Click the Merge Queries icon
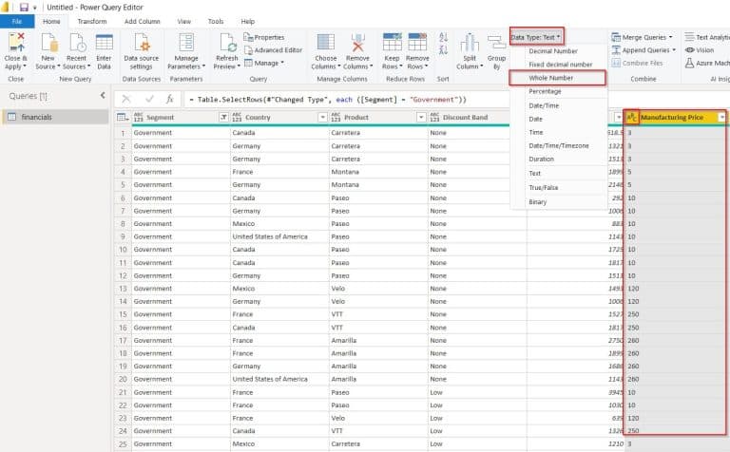 click(x=616, y=37)
